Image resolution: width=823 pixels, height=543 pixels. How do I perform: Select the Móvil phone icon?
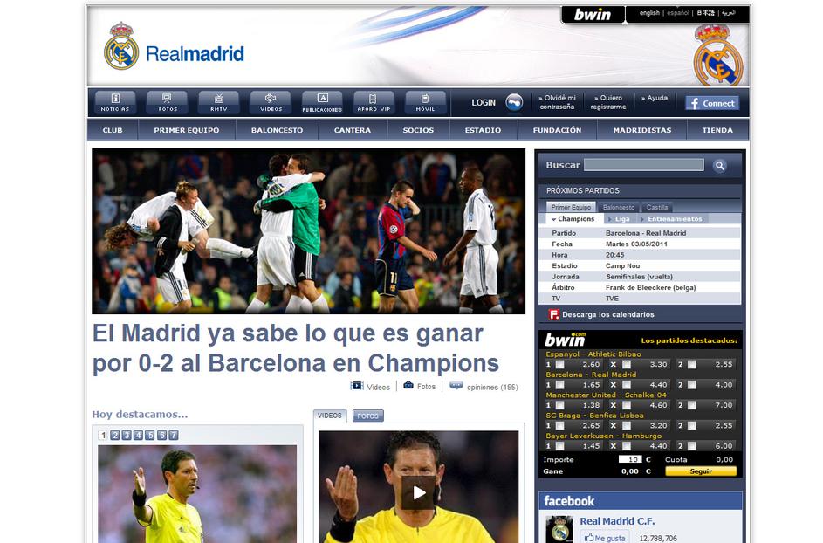click(x=424, y=96)
